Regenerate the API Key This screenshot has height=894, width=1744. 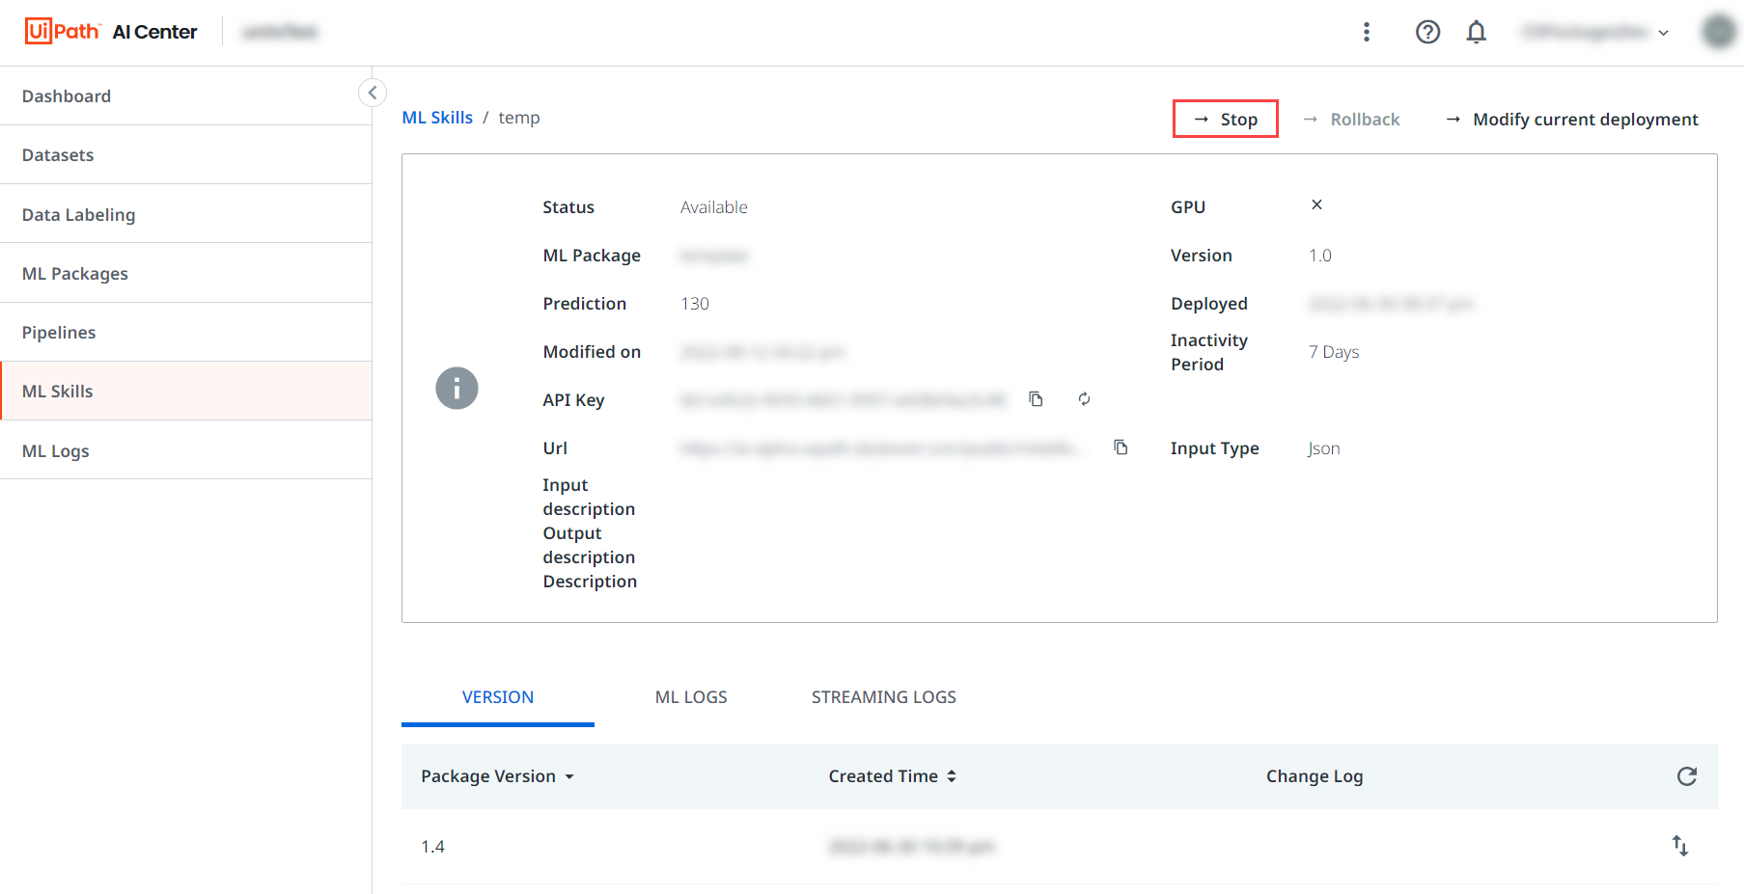tap(1084, 399)
